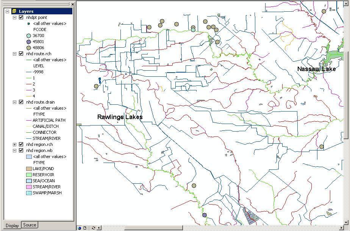Toggle nhd route.rch layer visibility
The image size is (350, 231).
[21, 54]
